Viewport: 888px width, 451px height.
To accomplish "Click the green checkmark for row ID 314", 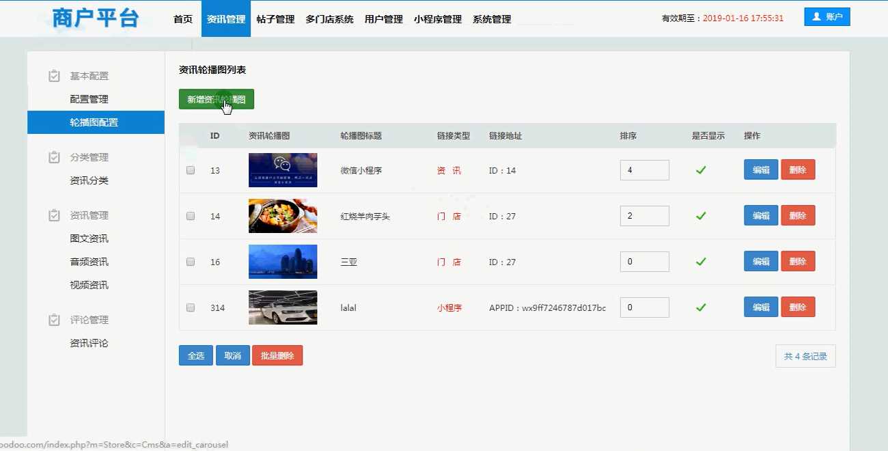I will pos(700,307).
